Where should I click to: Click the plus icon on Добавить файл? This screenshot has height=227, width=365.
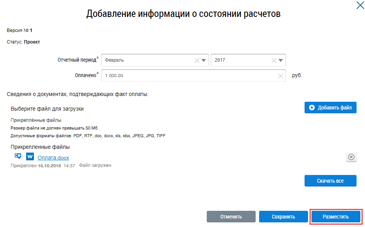coord(312,108)
